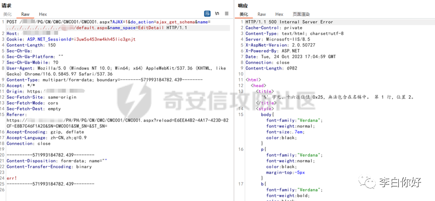Select the request Raw tab

[25, 15]
